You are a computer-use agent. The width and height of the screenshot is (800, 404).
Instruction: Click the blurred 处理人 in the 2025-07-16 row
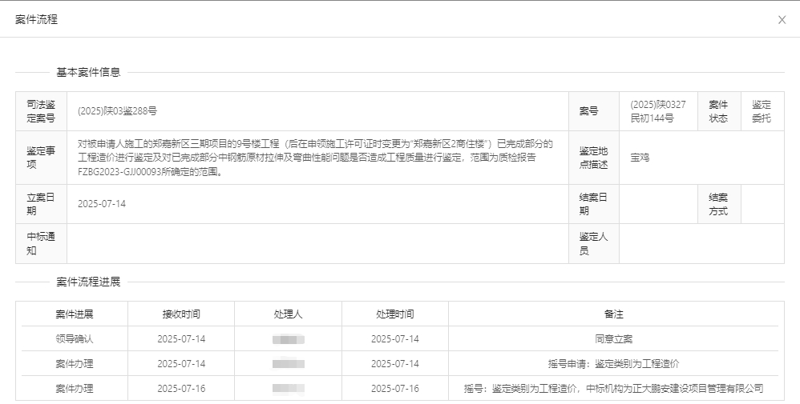tap(288, 389)
